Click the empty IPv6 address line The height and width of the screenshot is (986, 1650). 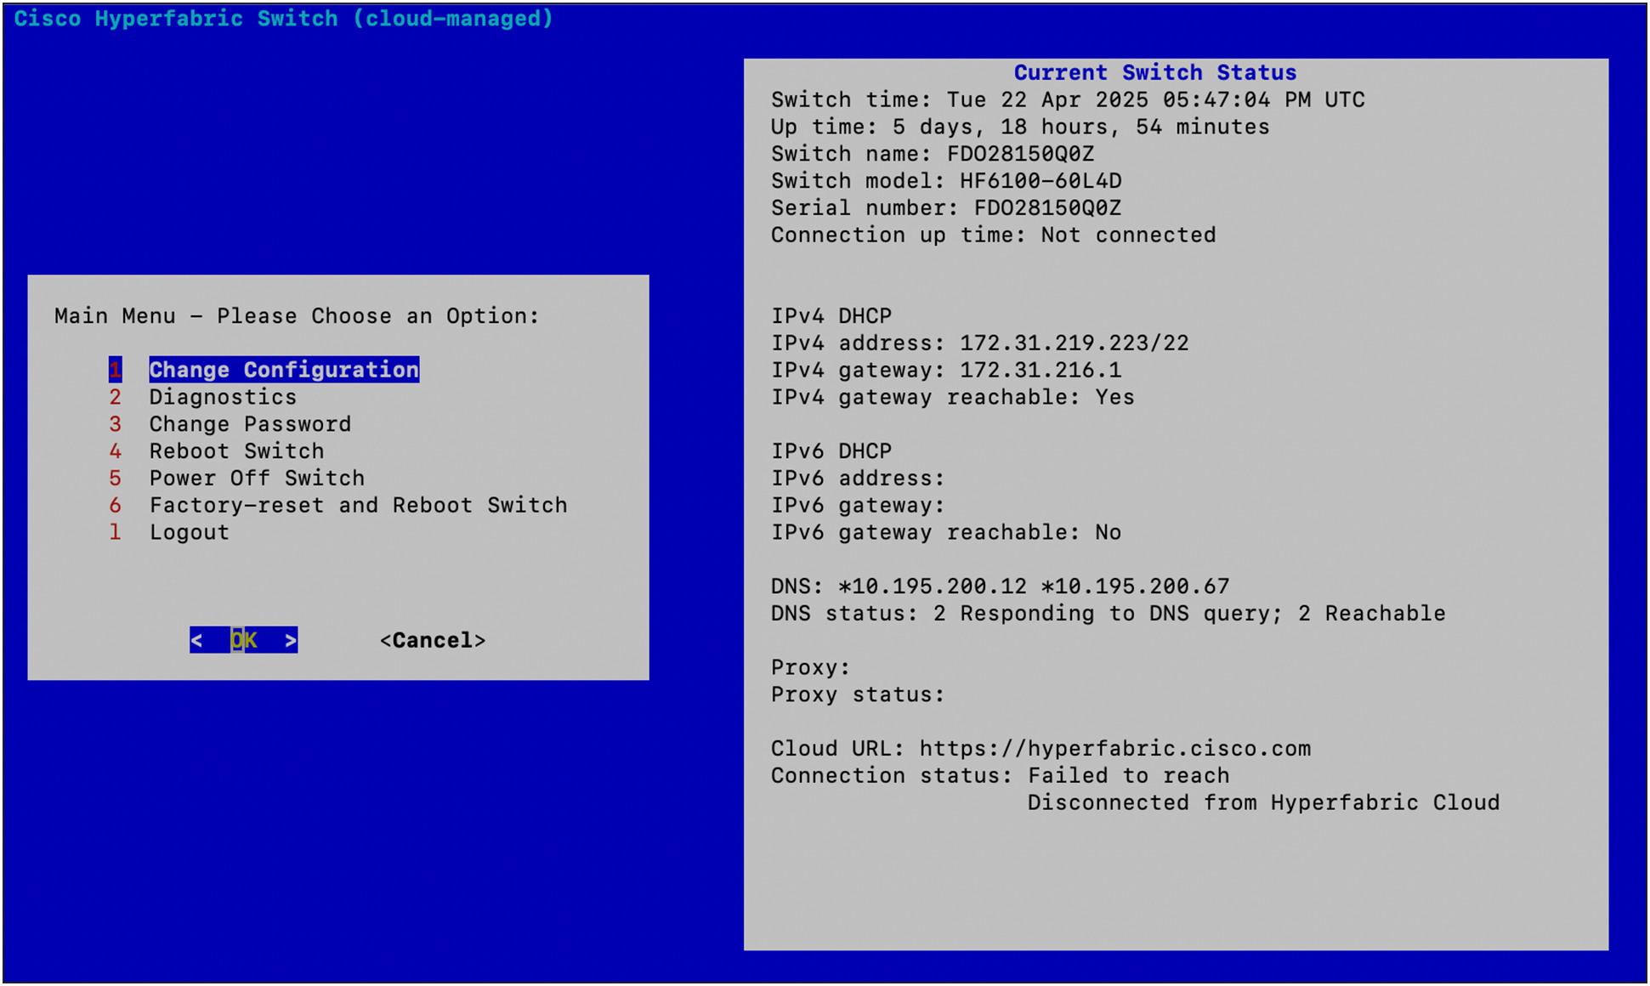[x=858, y=479]
